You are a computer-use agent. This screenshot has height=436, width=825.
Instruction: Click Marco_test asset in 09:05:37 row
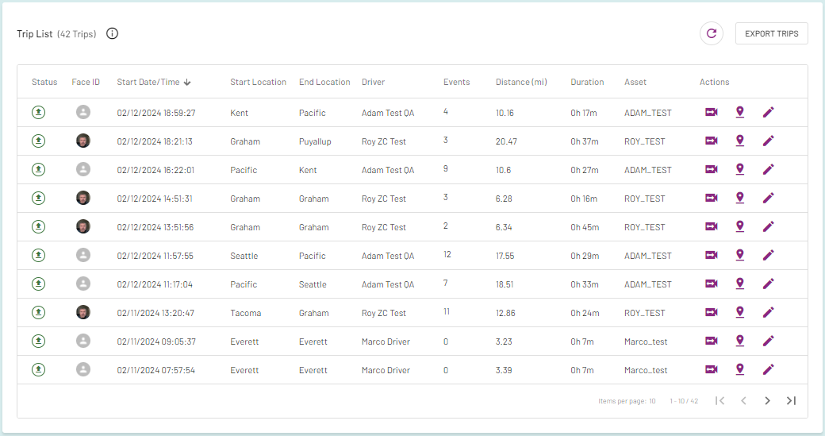(646, 341)
